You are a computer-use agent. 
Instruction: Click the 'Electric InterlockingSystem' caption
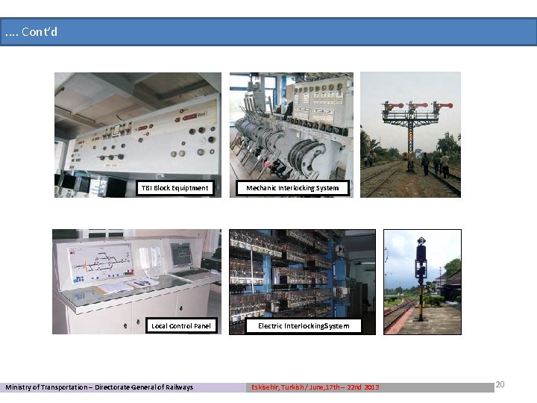[304, 326]
